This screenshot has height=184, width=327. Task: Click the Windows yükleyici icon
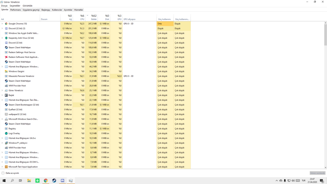(6, 143)
